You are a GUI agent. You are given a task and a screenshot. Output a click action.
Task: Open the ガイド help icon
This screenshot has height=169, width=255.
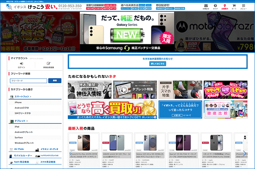(x=215, y=6)
